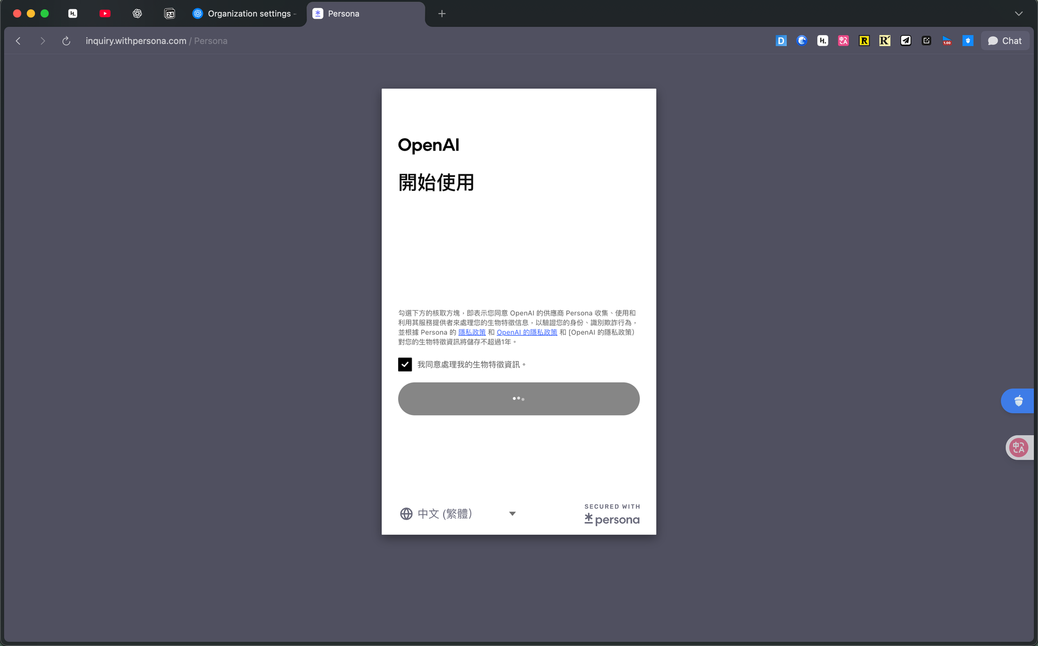The image size is (1038, 646).
Task: Open the 1.00 price tracker extension
Action: [947, 40]
